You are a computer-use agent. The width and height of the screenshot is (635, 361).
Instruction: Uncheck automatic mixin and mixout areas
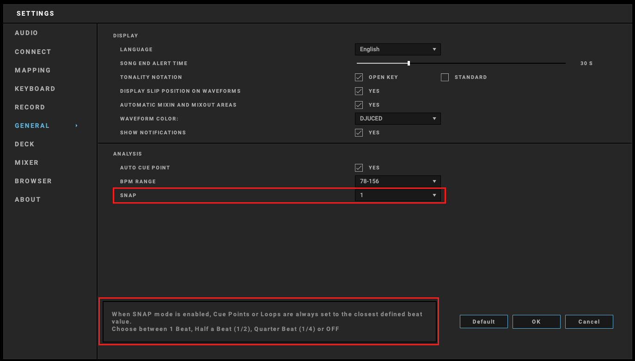tap(359, 105)
